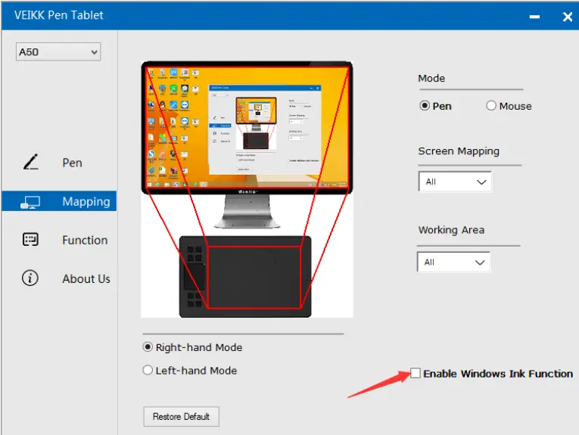Click the tablet working area preview
579x435 pixels.
click(x=254, y=276)
